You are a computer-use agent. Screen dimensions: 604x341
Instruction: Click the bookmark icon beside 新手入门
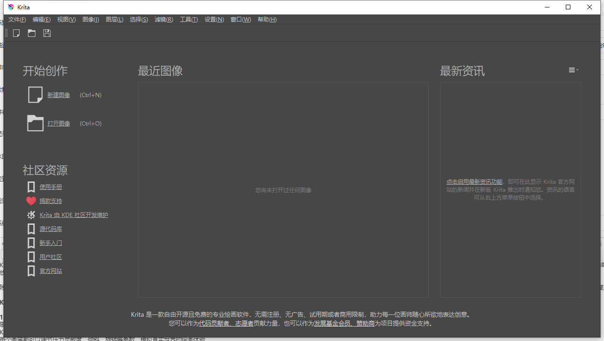point(31,243)
